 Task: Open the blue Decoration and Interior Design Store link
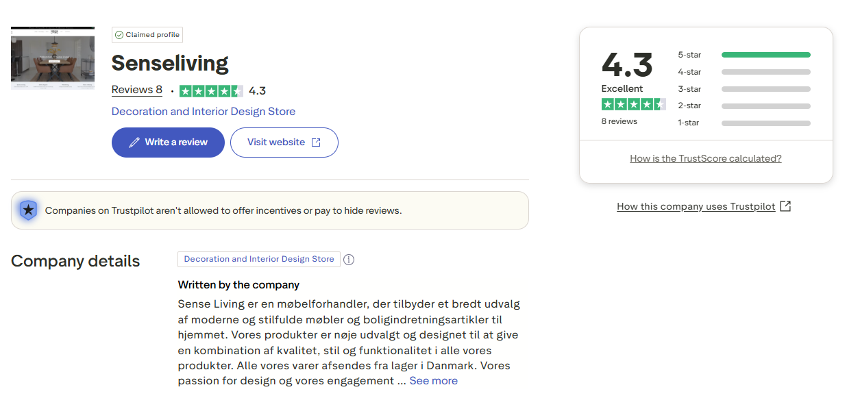[x=204, y=112]
